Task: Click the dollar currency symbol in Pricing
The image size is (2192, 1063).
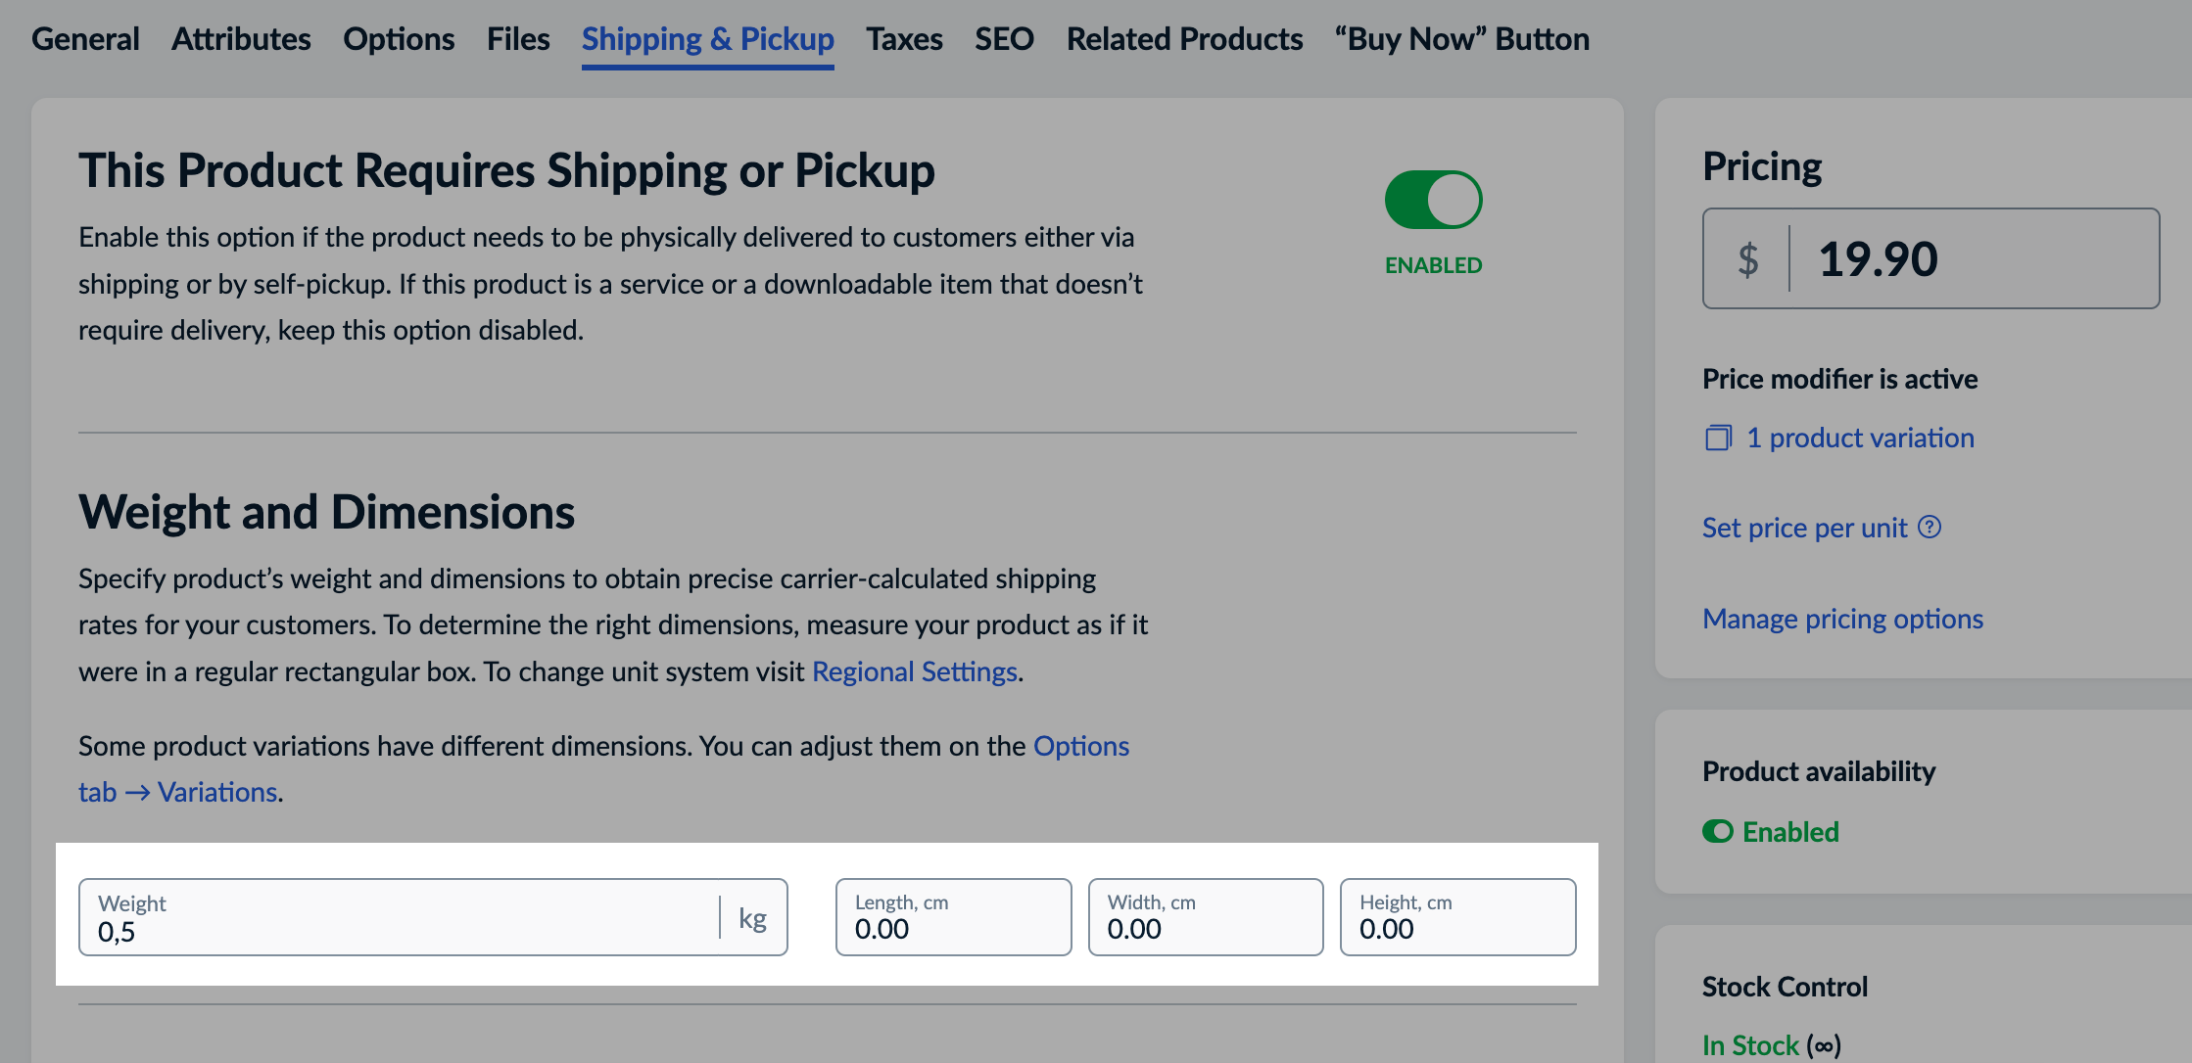Action: [1747, 259]
